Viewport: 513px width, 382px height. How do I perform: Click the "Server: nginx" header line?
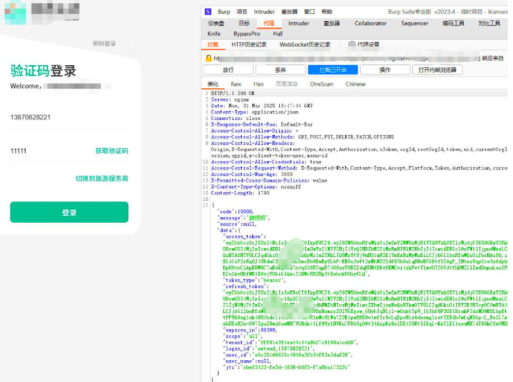[x=230, y=99]
